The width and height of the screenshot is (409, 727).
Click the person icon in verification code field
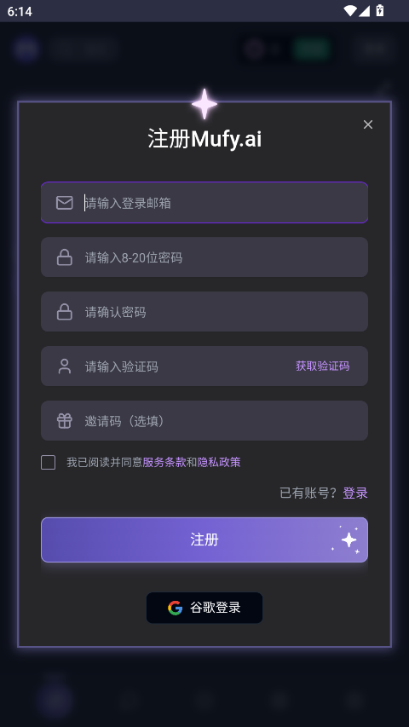coord(65,366)
